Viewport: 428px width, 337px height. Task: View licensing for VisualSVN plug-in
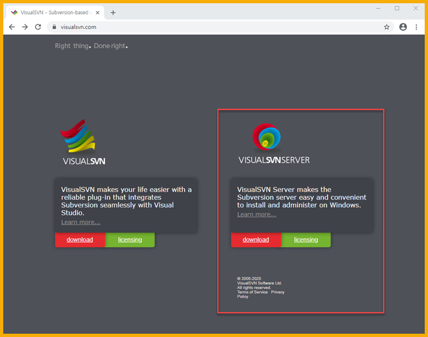pos(130,240)
